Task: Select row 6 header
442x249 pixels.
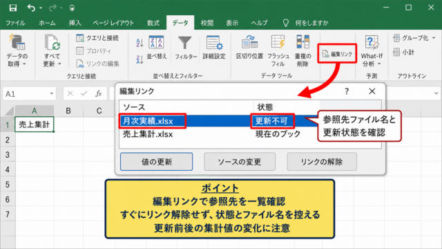Action: click(x=8, y=200)
